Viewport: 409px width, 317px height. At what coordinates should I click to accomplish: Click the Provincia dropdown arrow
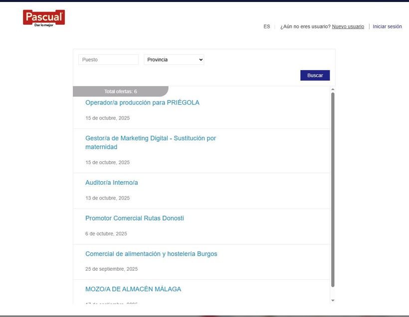(200, 59)
